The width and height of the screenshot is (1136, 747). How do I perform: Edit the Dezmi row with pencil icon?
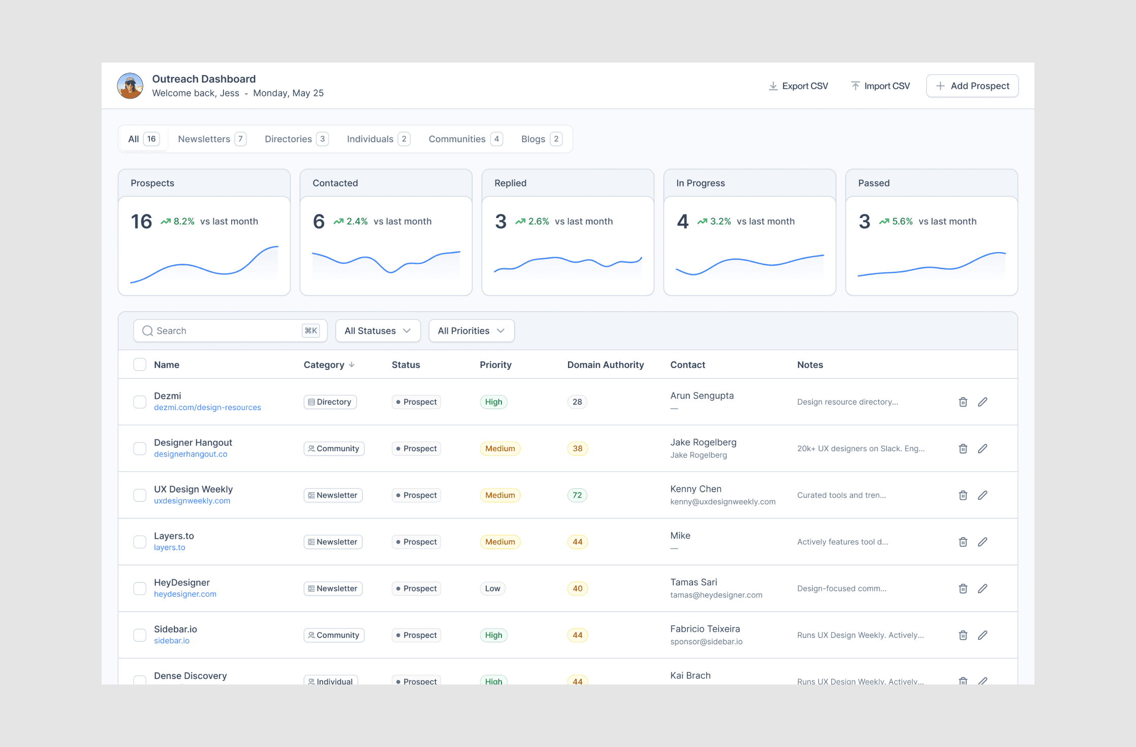tap(983, 402)
